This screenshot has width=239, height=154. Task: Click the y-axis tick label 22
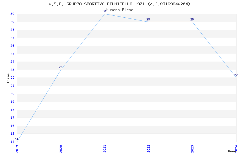12,78
